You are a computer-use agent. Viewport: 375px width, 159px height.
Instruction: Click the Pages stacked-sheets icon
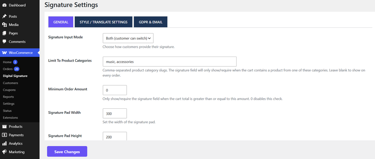(4, 33)
